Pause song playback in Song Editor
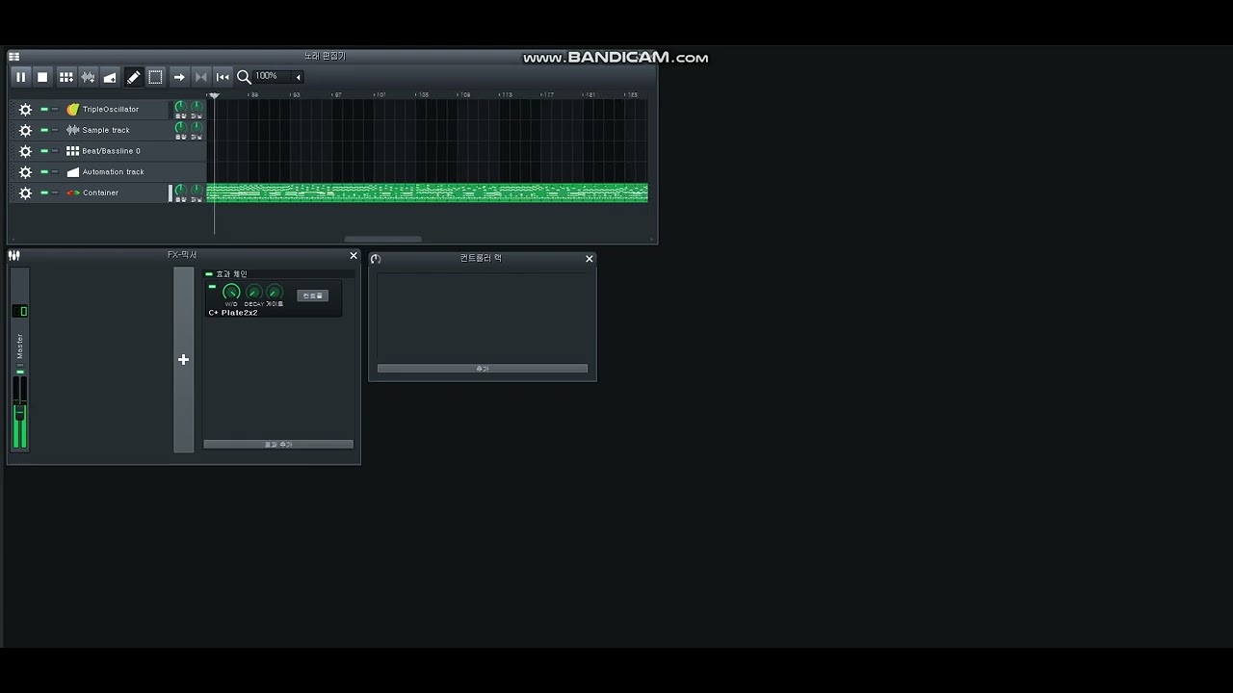 pos(20,77)
